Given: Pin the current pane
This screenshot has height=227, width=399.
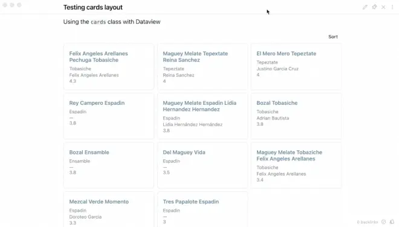Looking at the screenshot, I should tap(374, 7).
